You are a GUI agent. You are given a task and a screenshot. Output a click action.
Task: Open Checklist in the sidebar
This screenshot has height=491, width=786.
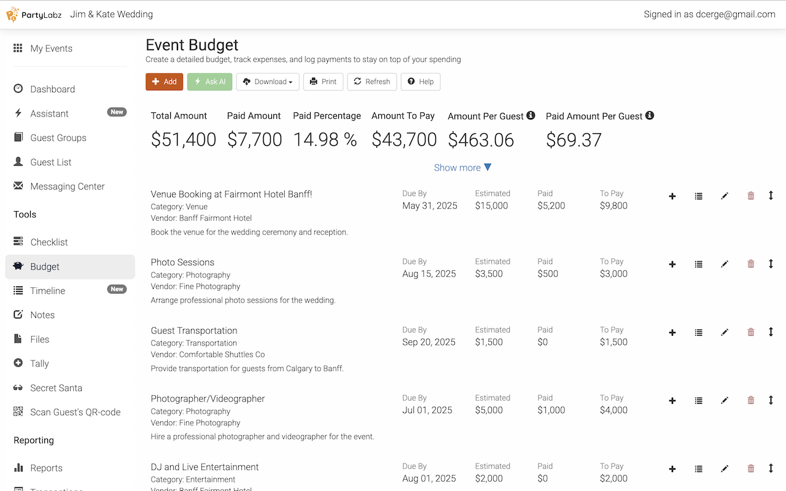[x=49, y=242]
